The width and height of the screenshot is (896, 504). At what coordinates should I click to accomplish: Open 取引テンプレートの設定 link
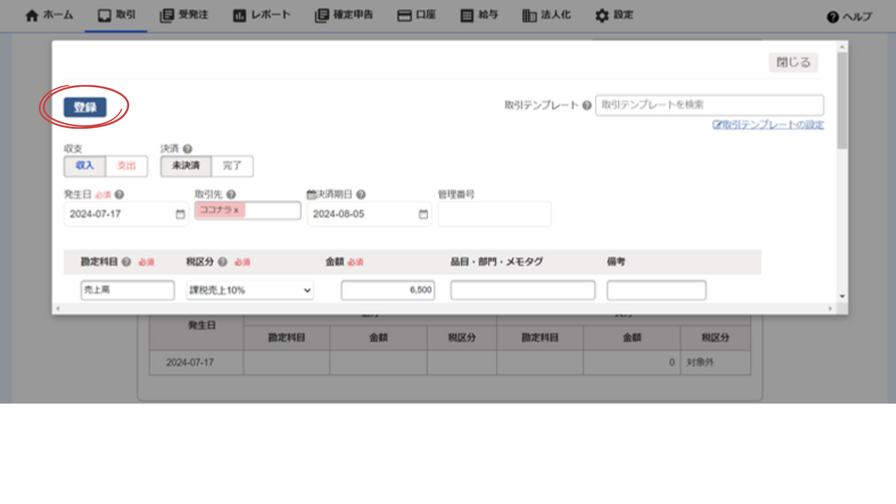coord(768,125)
